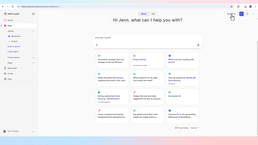This screenshot has height=145, width=258.
Task: Go forward with the browser forward arrow
Action: pos(8,7)
